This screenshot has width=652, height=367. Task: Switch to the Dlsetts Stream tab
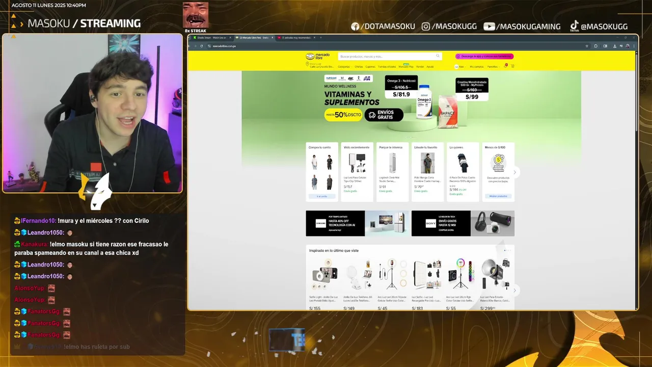click(211, 38)
